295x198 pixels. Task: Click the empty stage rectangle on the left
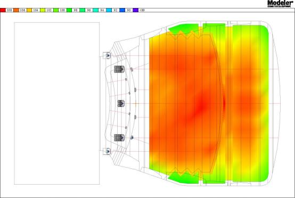[x=57, y=103]
